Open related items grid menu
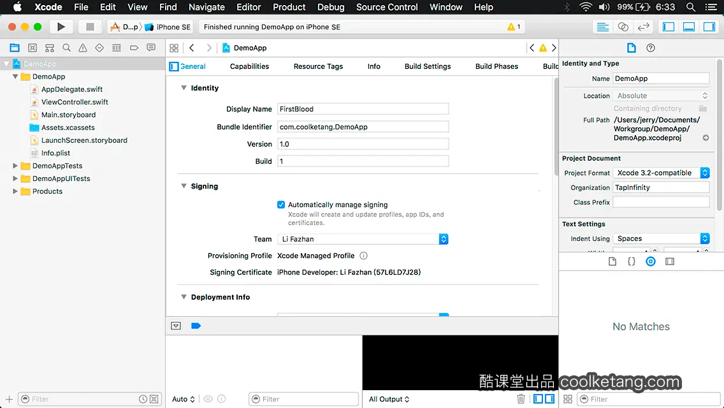Image resolution: width=724 pixels, height=408 pixels. click(174, 48)
